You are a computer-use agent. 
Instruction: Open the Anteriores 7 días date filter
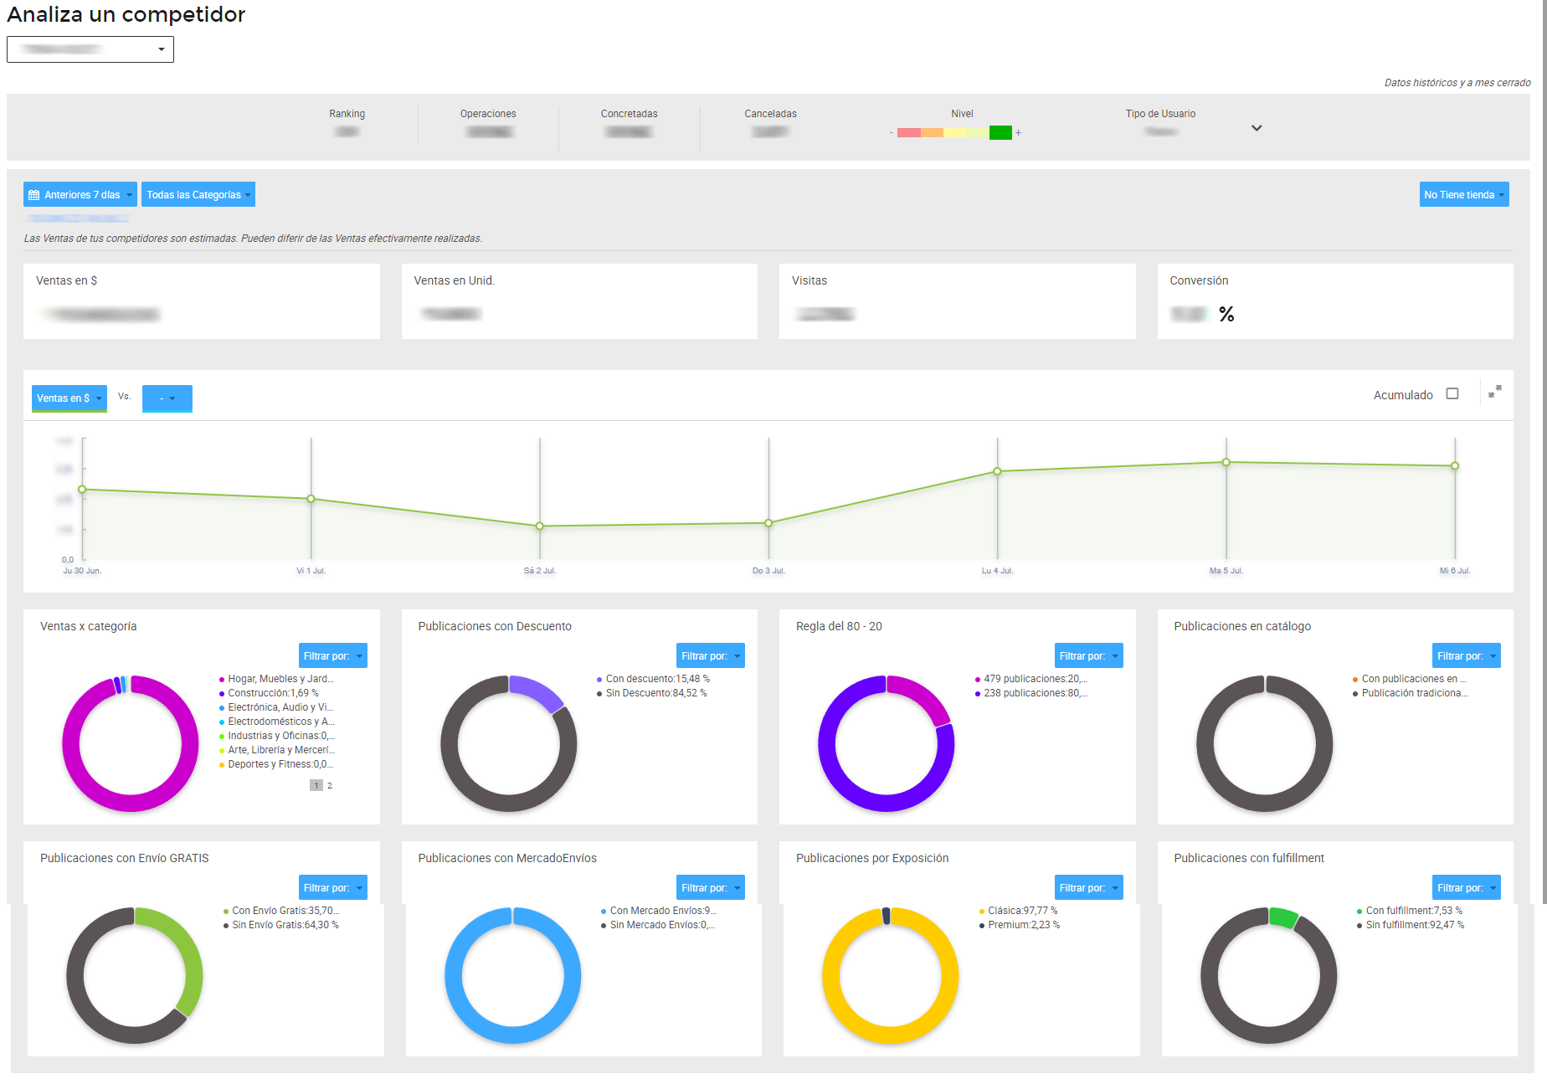80,194
